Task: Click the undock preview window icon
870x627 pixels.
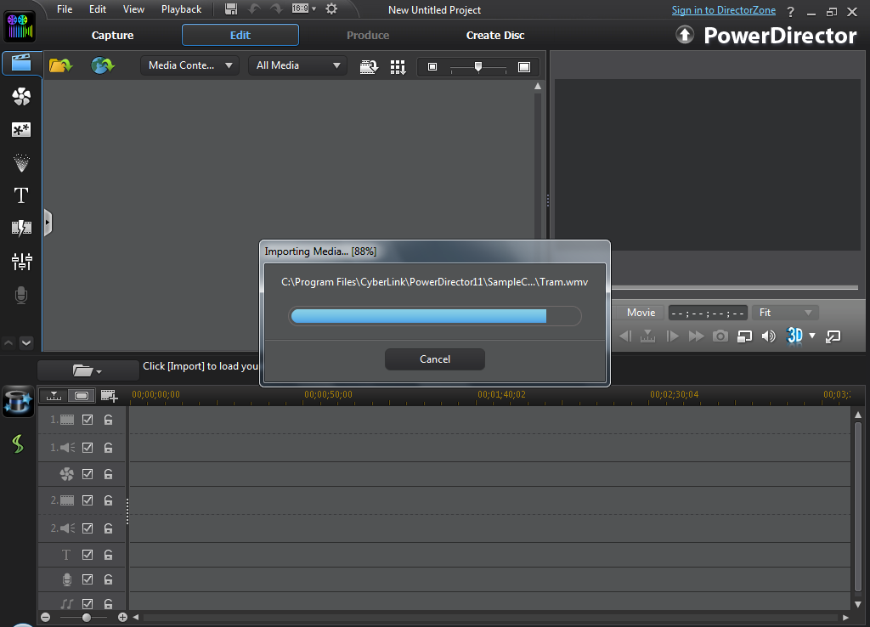Action: pyautogui.click(x=833, y=336)
